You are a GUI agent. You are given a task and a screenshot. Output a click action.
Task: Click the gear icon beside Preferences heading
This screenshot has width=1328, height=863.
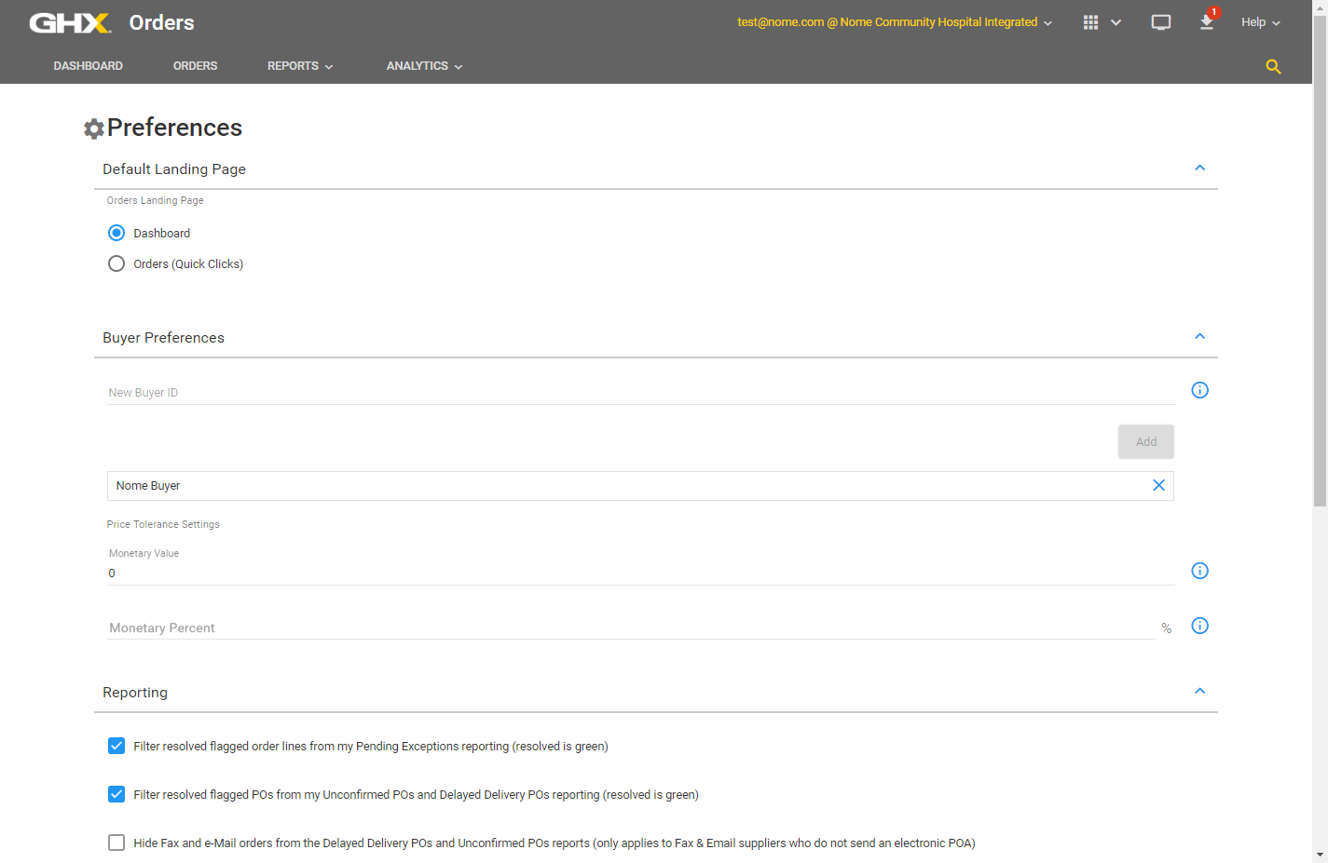(x=93, y=128)
